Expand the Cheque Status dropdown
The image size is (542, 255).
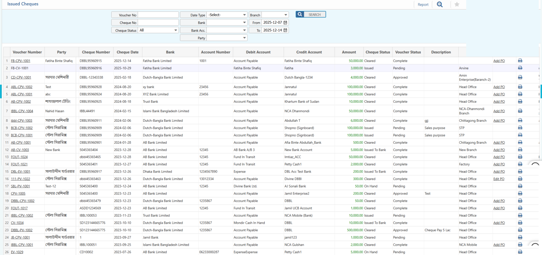point(176,30)
